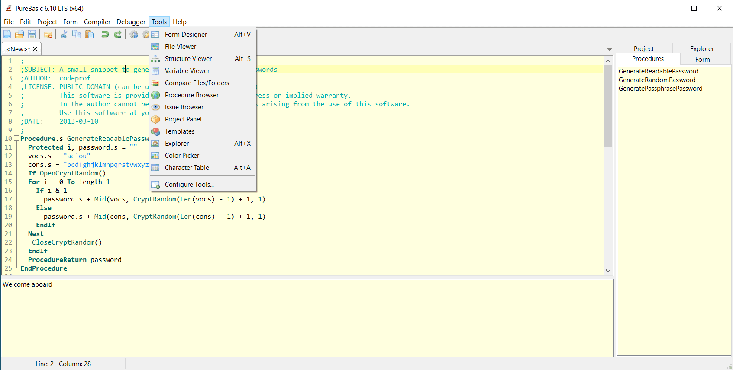The width and height of the screenshot is (733, 370).
Task: Open Templates from the Tools menu
Action: click(x=203, y=131)
